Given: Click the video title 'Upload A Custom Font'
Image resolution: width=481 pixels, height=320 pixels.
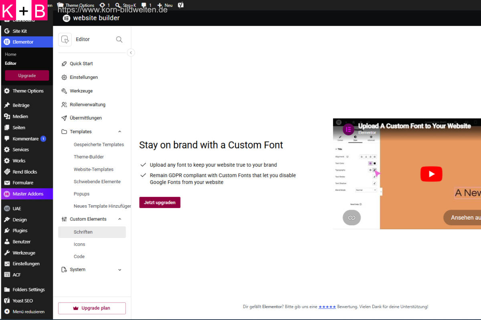Looking at the screenshot, I should (414, 126).
